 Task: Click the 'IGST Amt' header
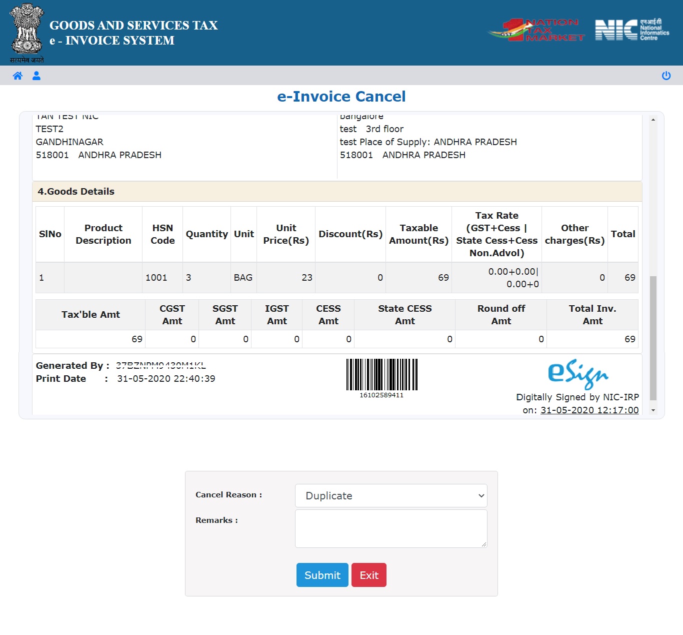pyautogui.click(x=277, y=315)
